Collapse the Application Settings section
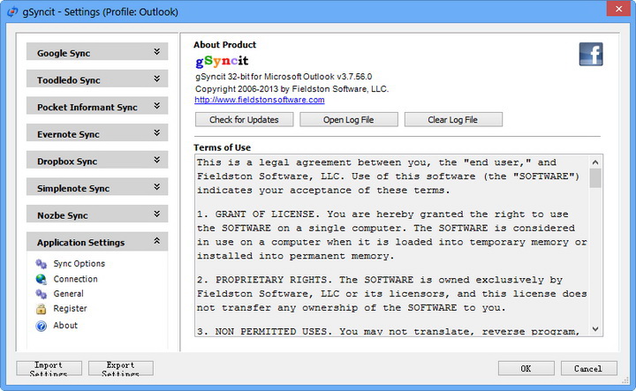Screen dimensions: 636x391 [x=156, y=241]
